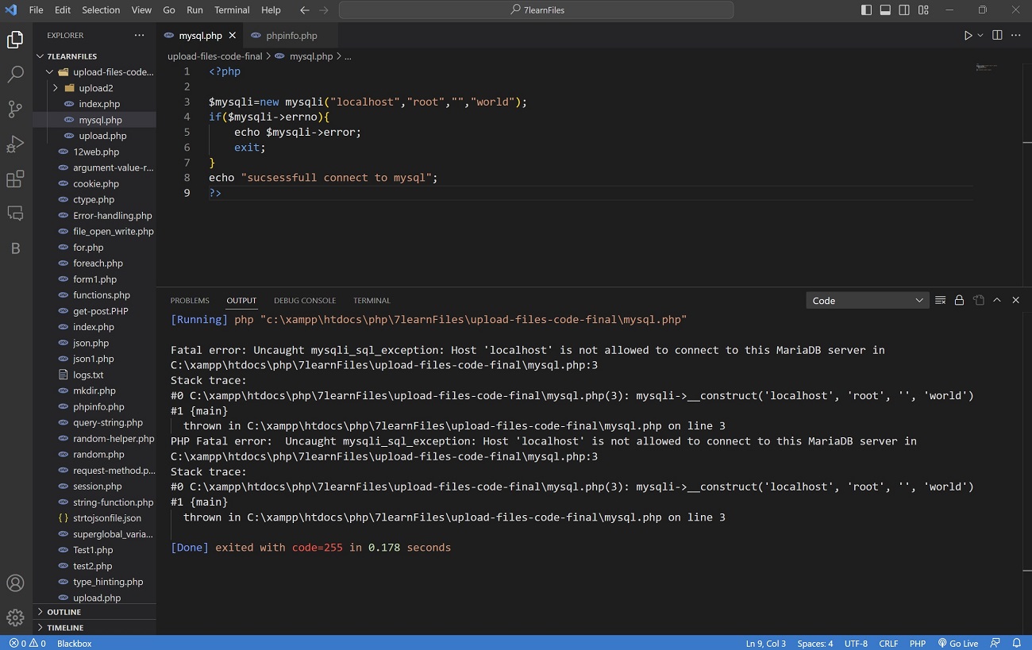Click the editor minimap
The height and width of the screenshot is (650, 1032).
(x=987, y=69)
